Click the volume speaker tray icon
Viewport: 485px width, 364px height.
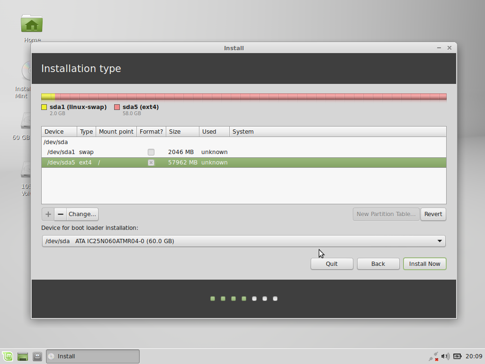coord(445,356)
